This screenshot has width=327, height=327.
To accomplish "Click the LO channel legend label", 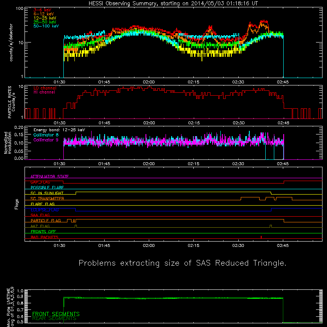I will click(x=45, y=88).
